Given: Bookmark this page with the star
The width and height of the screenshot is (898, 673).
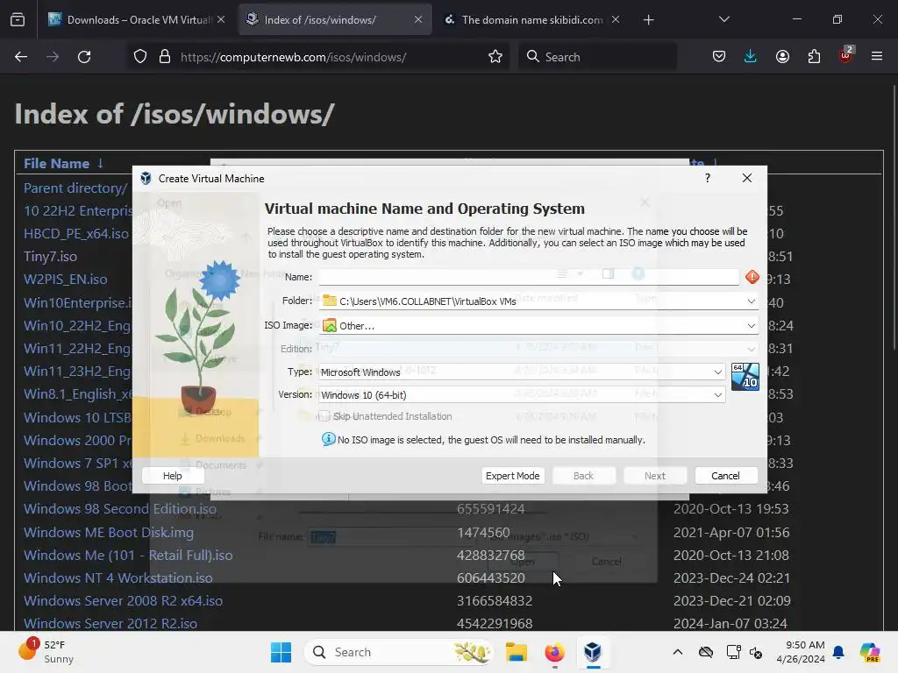Looking at the screenshot, I should point(495,57).
